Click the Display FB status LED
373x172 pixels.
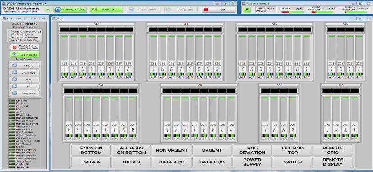12,106
